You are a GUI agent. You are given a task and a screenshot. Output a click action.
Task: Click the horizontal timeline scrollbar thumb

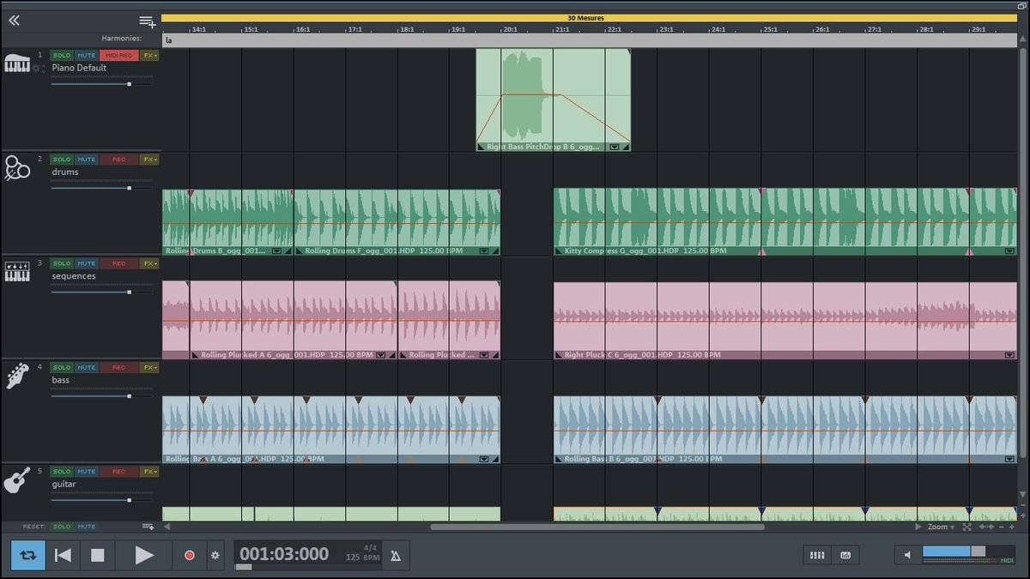pyautogui.click(x=597, y=527)
